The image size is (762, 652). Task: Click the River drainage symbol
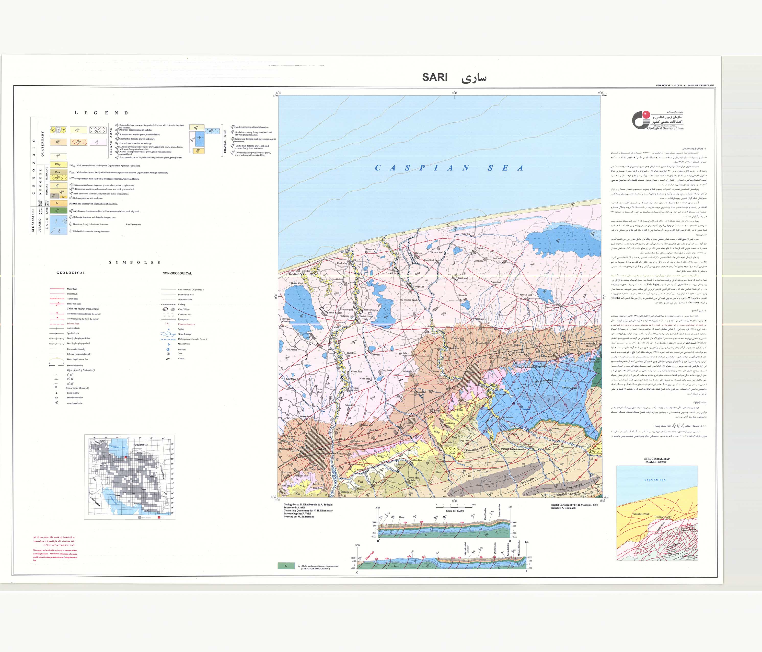tap(168, 334)
